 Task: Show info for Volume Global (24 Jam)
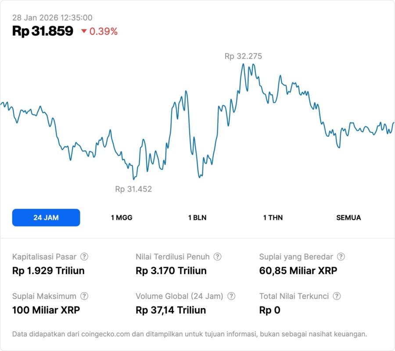(x=231, y=296)
